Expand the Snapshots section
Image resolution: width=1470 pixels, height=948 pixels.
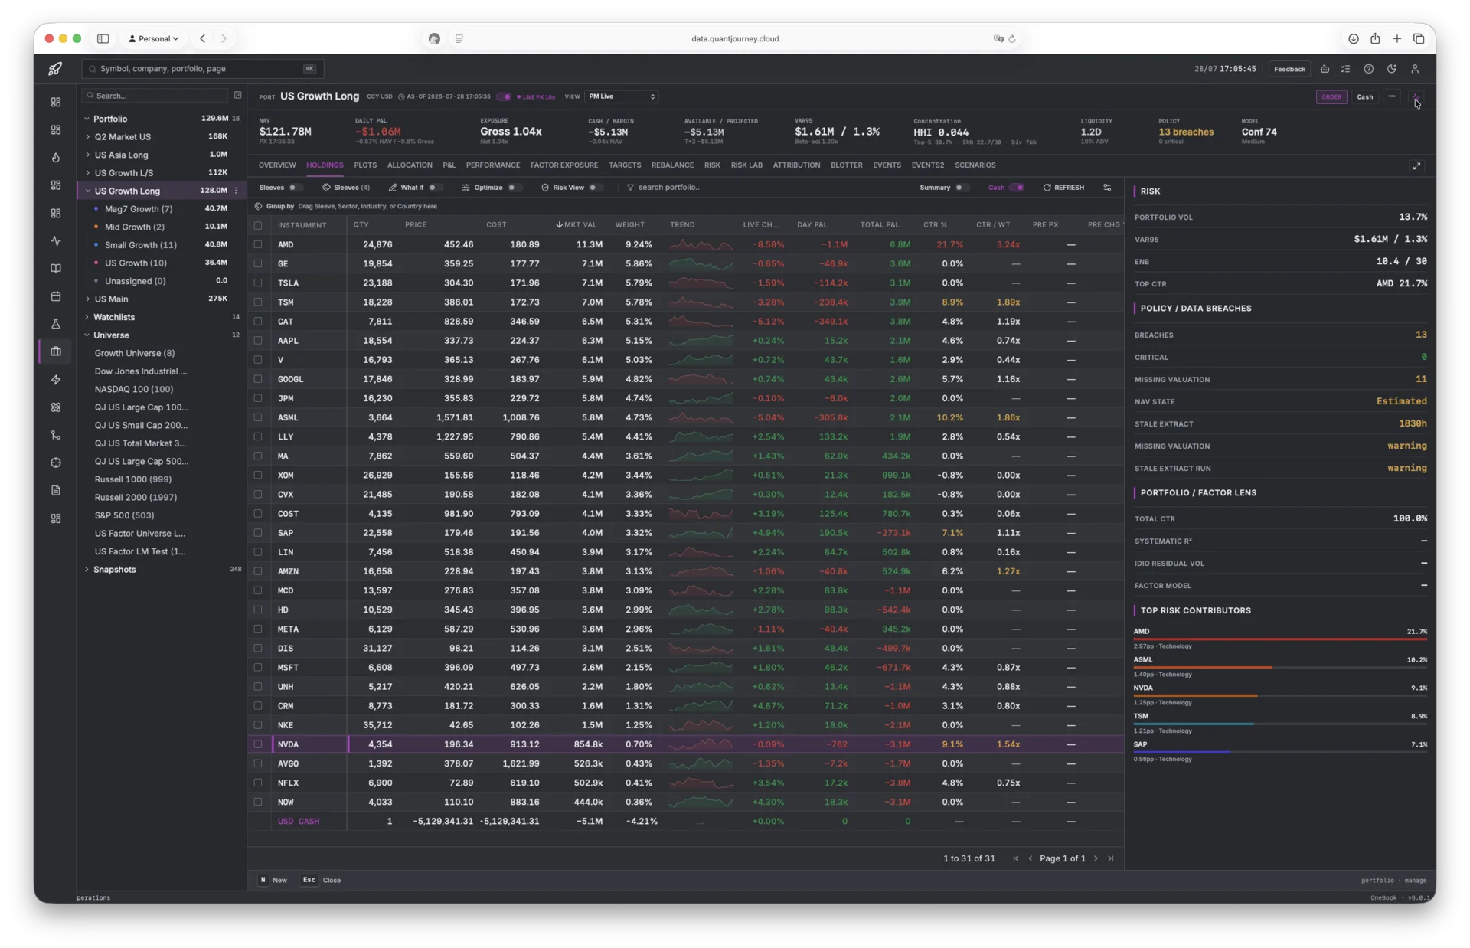[87, 570]
